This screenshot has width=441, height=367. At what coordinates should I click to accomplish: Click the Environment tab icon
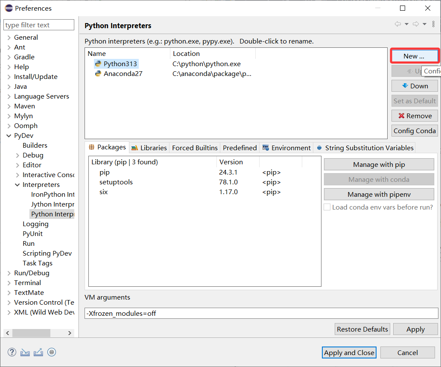(x=266, y=148)
